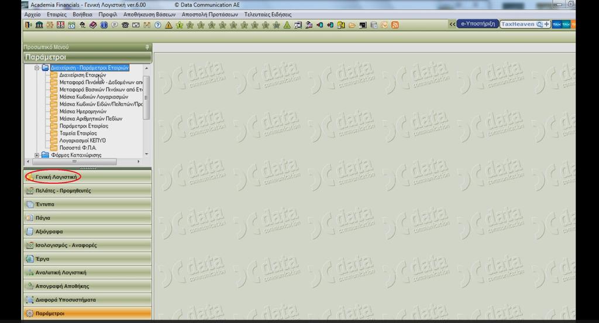Screen dimensions: 599x323
Task: Click tree panel scroll up arrow
Action: click(x=147, y=68)
